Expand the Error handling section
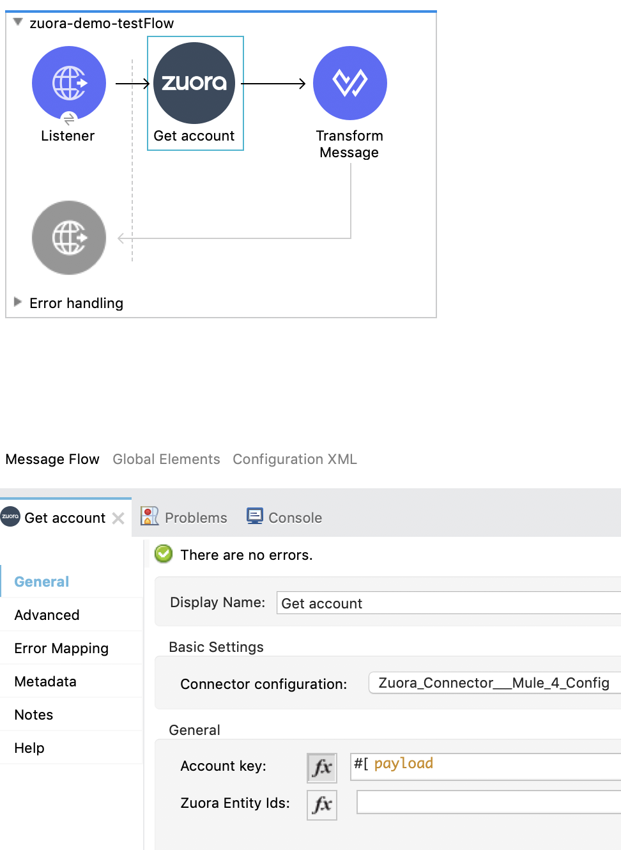621x850 pixels. pos(17,303)
